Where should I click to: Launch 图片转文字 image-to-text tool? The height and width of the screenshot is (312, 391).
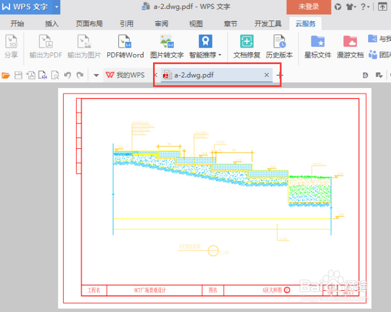(167, 46)
